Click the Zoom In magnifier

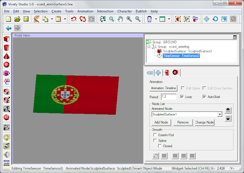coord(129,19)
